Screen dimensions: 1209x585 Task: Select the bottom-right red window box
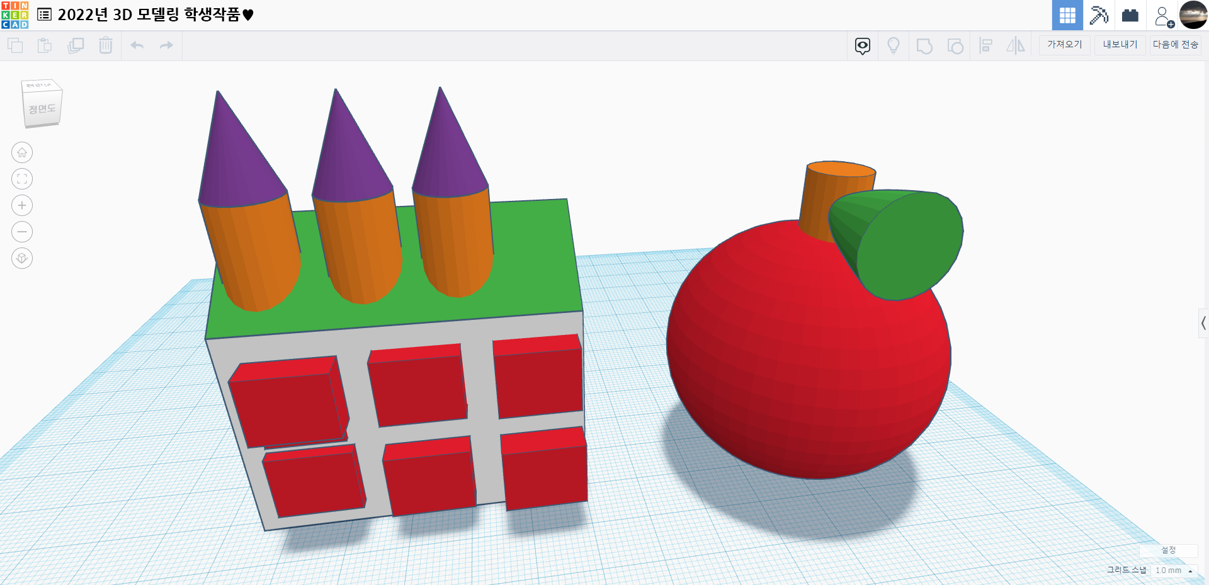(545, 472)
